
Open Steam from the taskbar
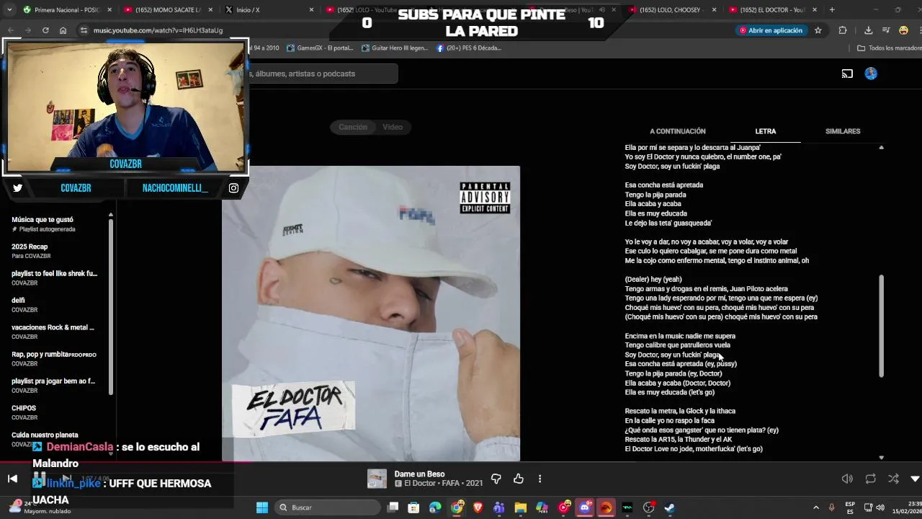tap(669, 507)
